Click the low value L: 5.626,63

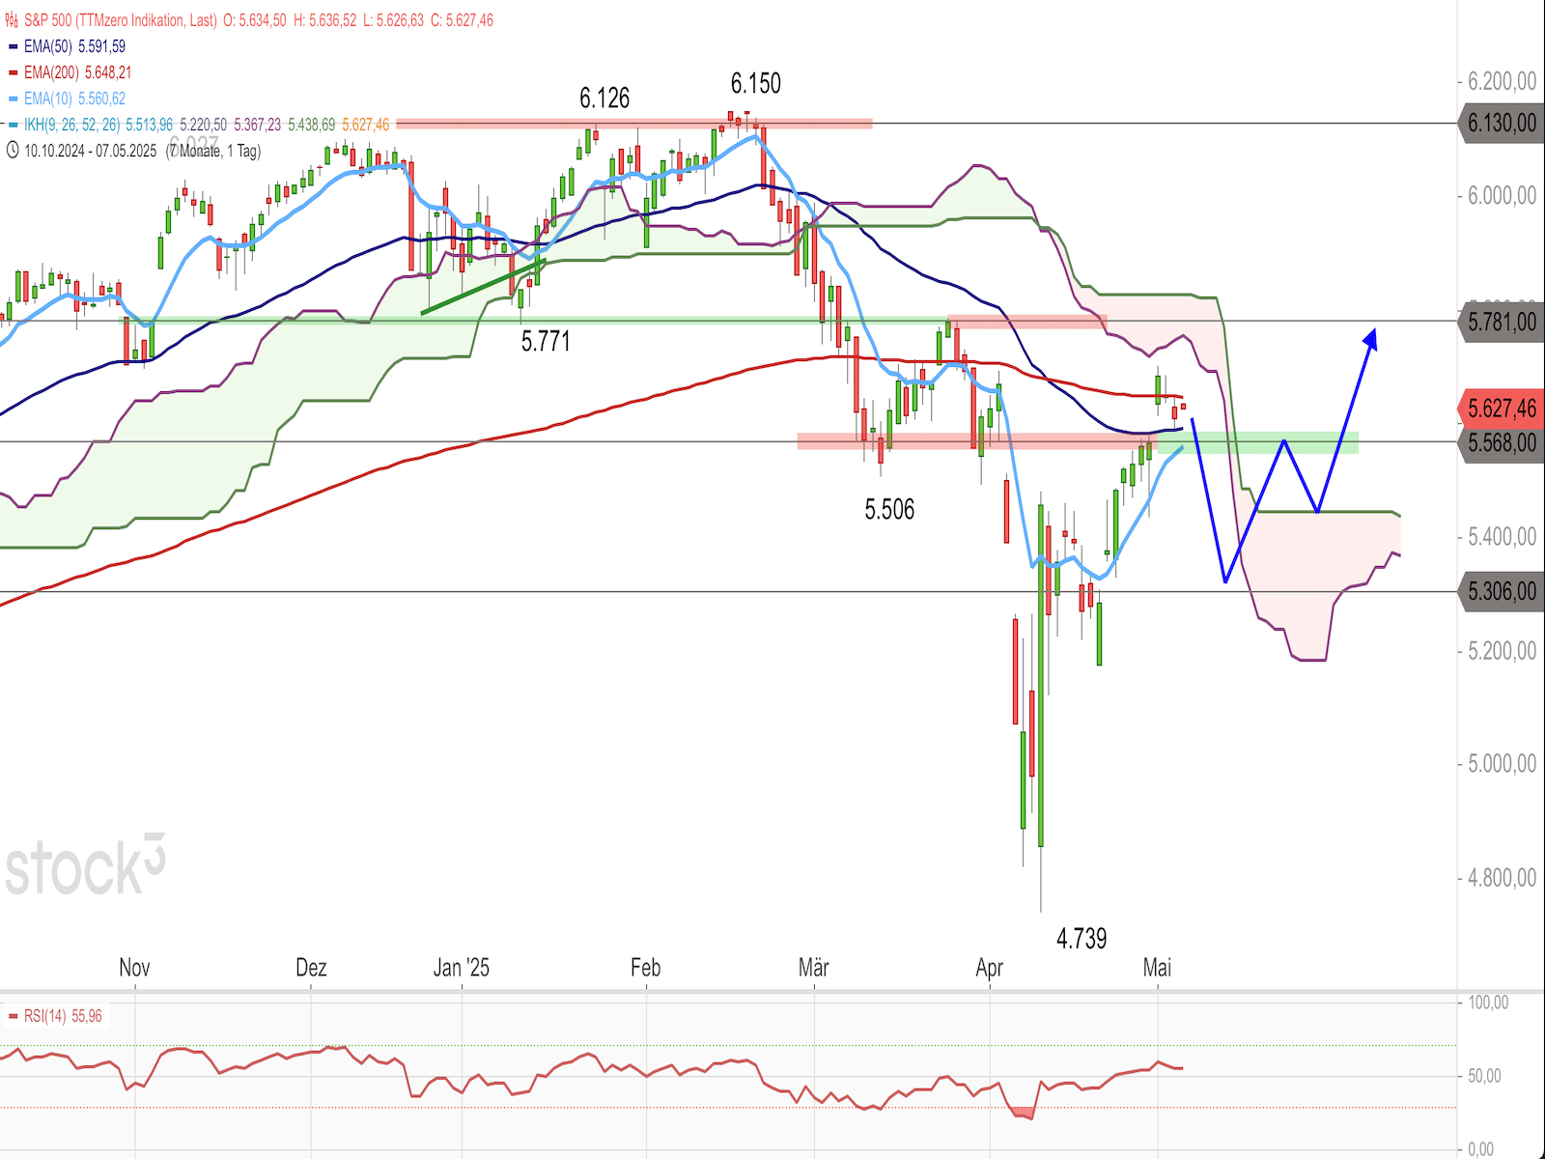click(393, 20)
